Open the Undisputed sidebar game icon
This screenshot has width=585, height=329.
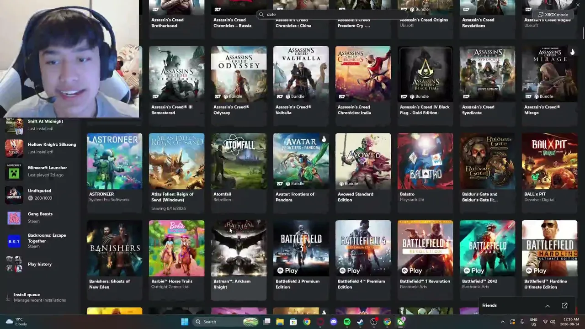[14, 195]
